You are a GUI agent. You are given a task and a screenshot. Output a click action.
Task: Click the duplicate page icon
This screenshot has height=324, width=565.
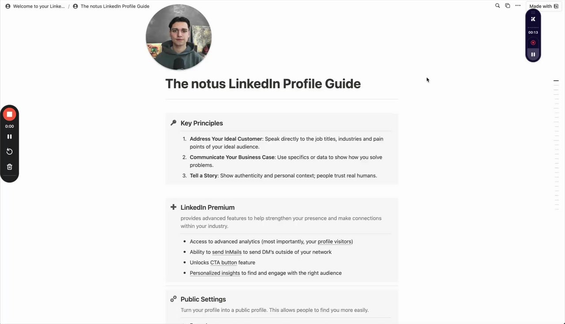tap(508, 6)
